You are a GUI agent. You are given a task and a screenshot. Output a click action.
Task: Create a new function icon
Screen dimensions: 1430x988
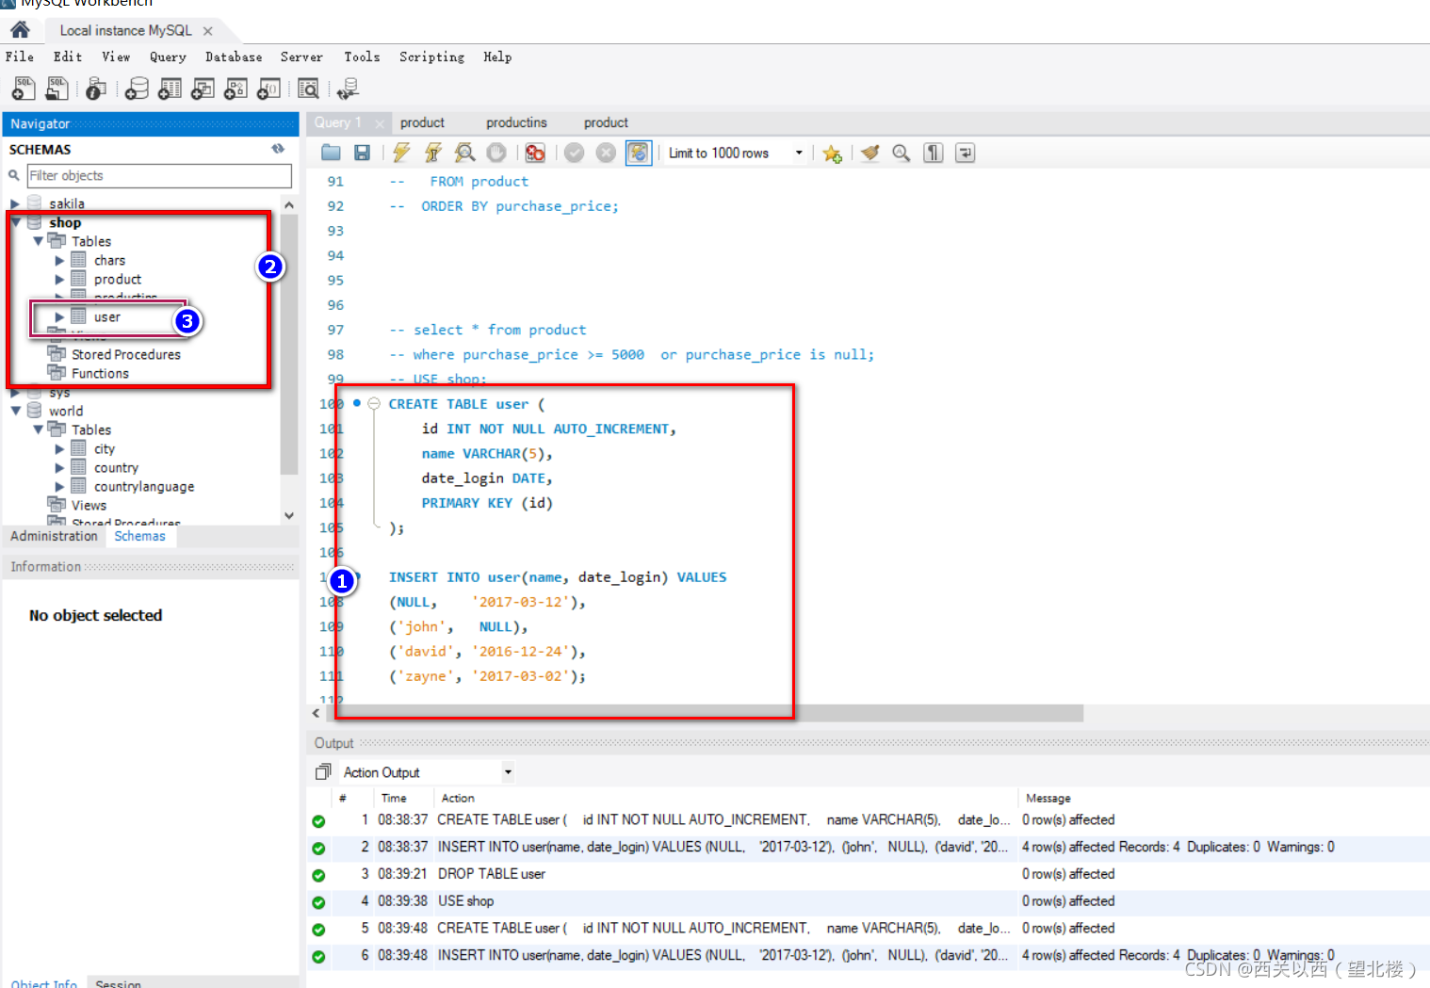point(268,89)
